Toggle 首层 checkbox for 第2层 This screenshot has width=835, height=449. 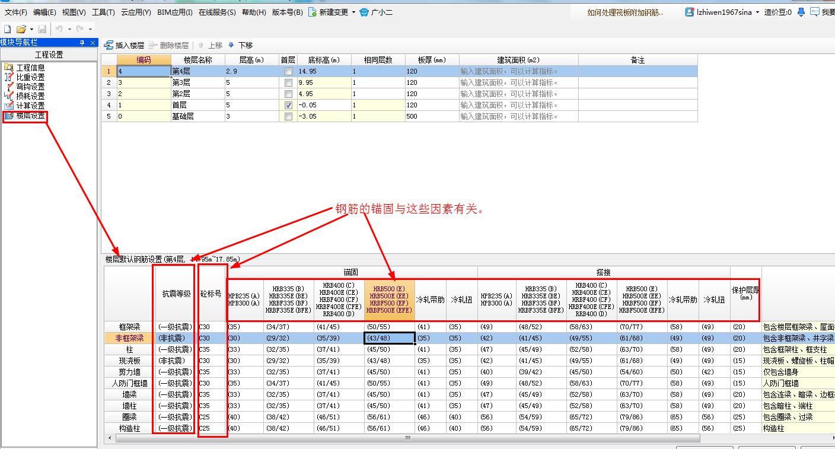click(x=288, y=94)
